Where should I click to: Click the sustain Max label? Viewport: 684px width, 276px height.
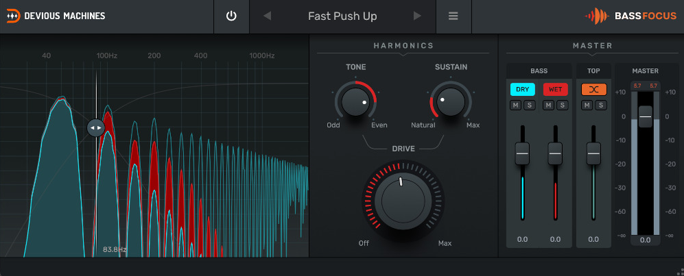click(x=473, y=125)
